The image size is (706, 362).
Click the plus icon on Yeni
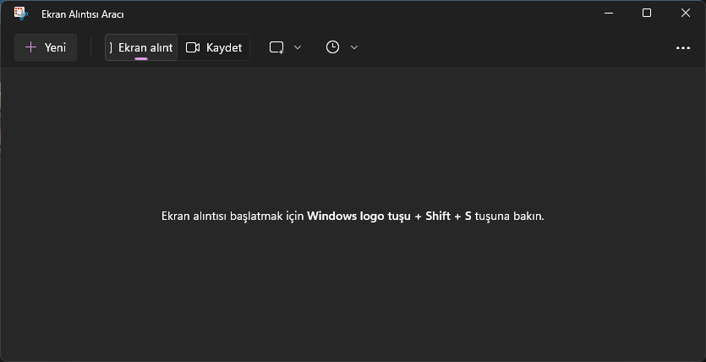(31, 47)
